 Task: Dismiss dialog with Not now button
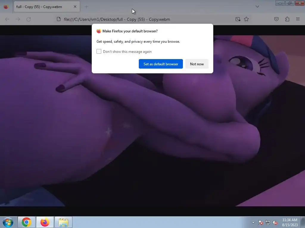[x=197, y=64]
